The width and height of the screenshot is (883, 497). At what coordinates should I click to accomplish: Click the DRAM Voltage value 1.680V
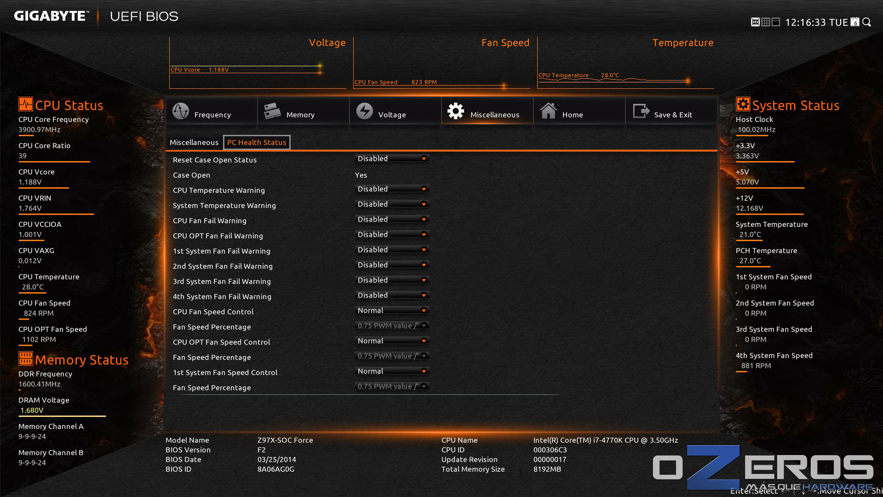(x=32, y=410)
